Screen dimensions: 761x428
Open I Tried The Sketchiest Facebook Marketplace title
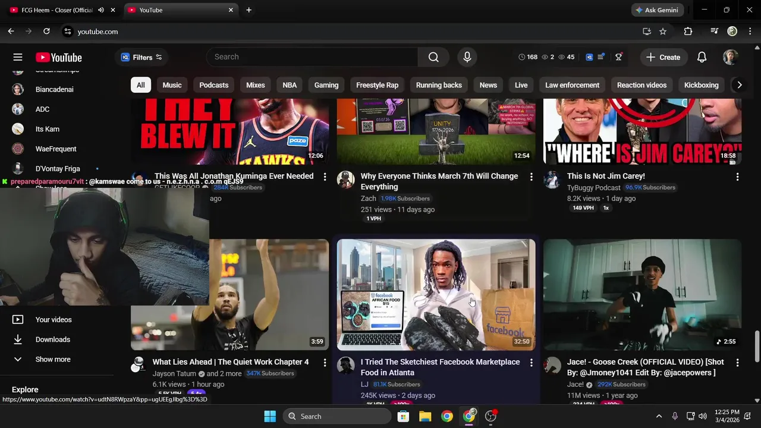pos(440,367)
